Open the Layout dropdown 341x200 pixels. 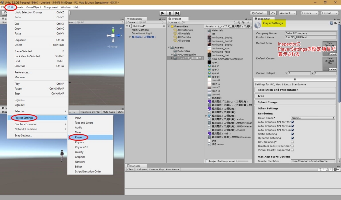tap(329, 13)
